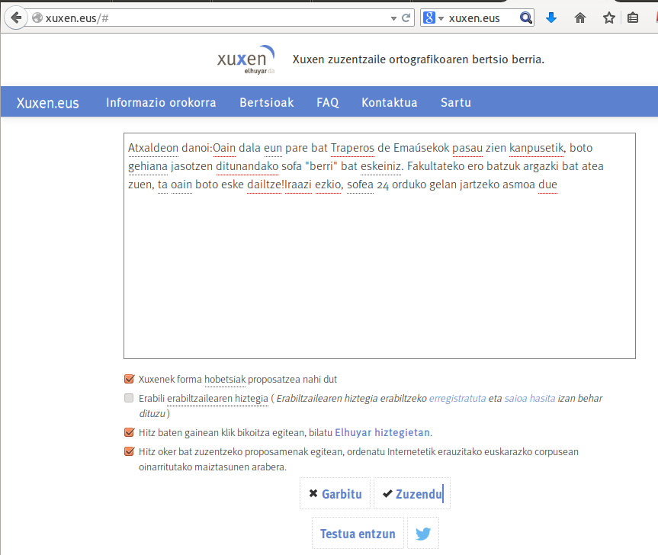Go to the browser home page icon
The height and width of the screenshot is (555, 658).
point(580,18)
